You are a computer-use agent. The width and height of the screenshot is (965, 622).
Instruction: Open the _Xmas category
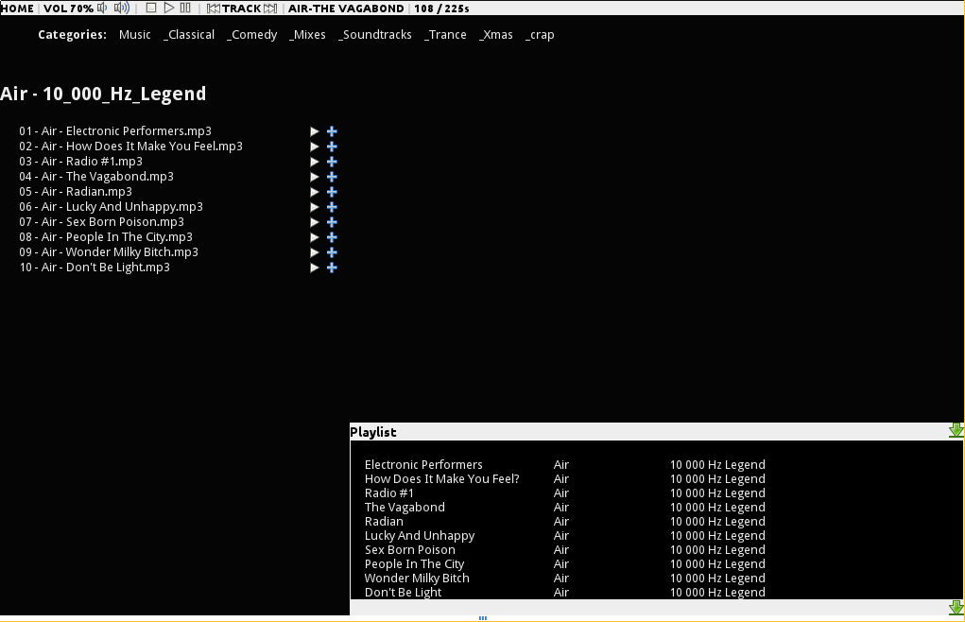click(495, 35)
